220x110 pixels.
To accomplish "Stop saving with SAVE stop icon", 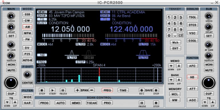I will point(156,90).
